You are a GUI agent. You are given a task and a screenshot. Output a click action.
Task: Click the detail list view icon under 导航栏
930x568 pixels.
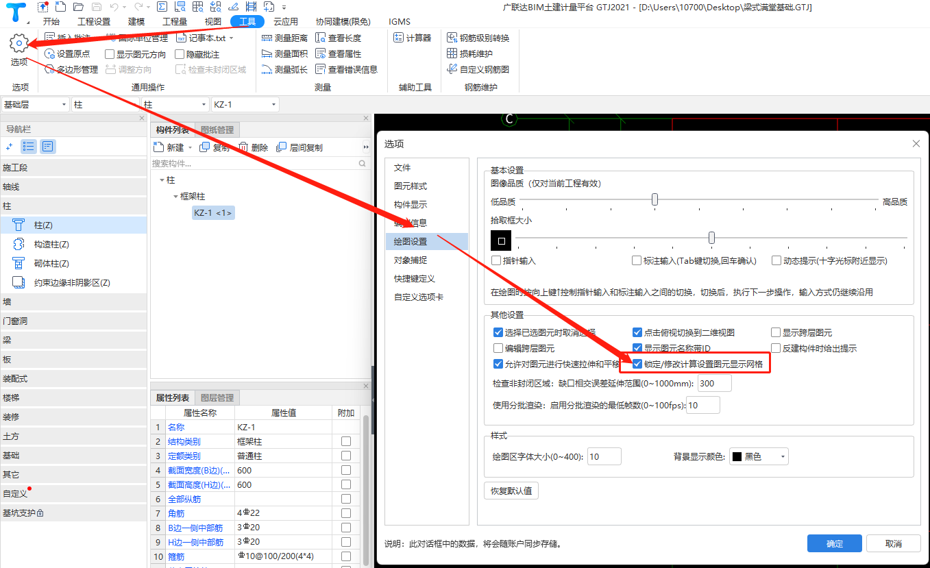[x=47, y=146]
